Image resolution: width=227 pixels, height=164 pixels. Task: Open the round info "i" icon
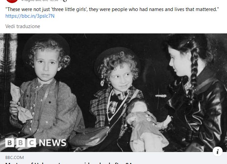pos(217,152)
